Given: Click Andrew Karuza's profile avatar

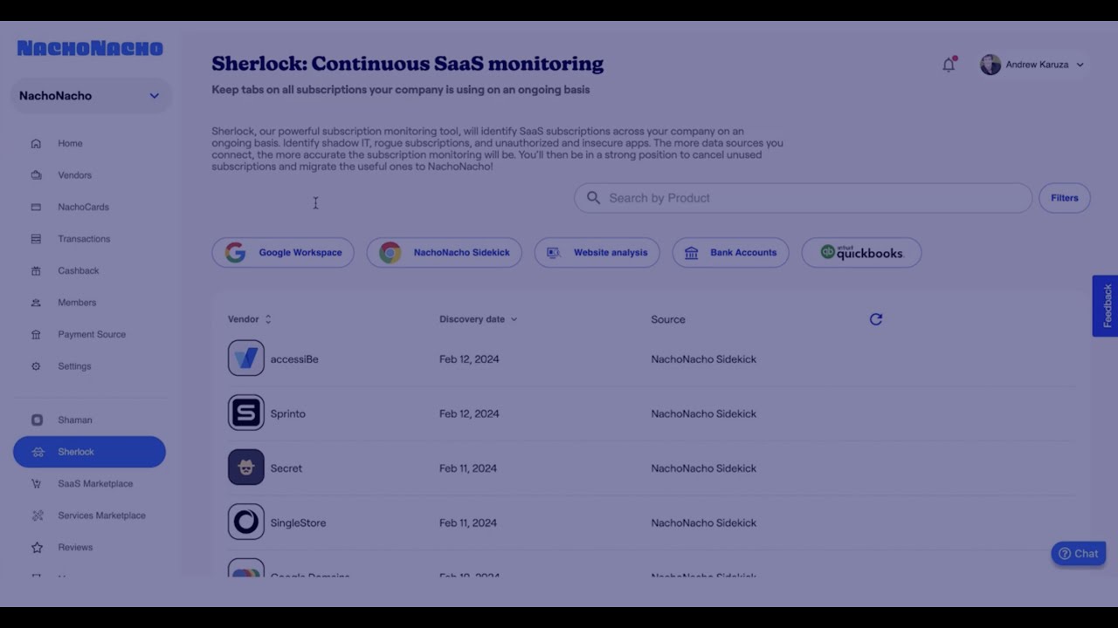Looking at the screenshot, I should point(990,65).
